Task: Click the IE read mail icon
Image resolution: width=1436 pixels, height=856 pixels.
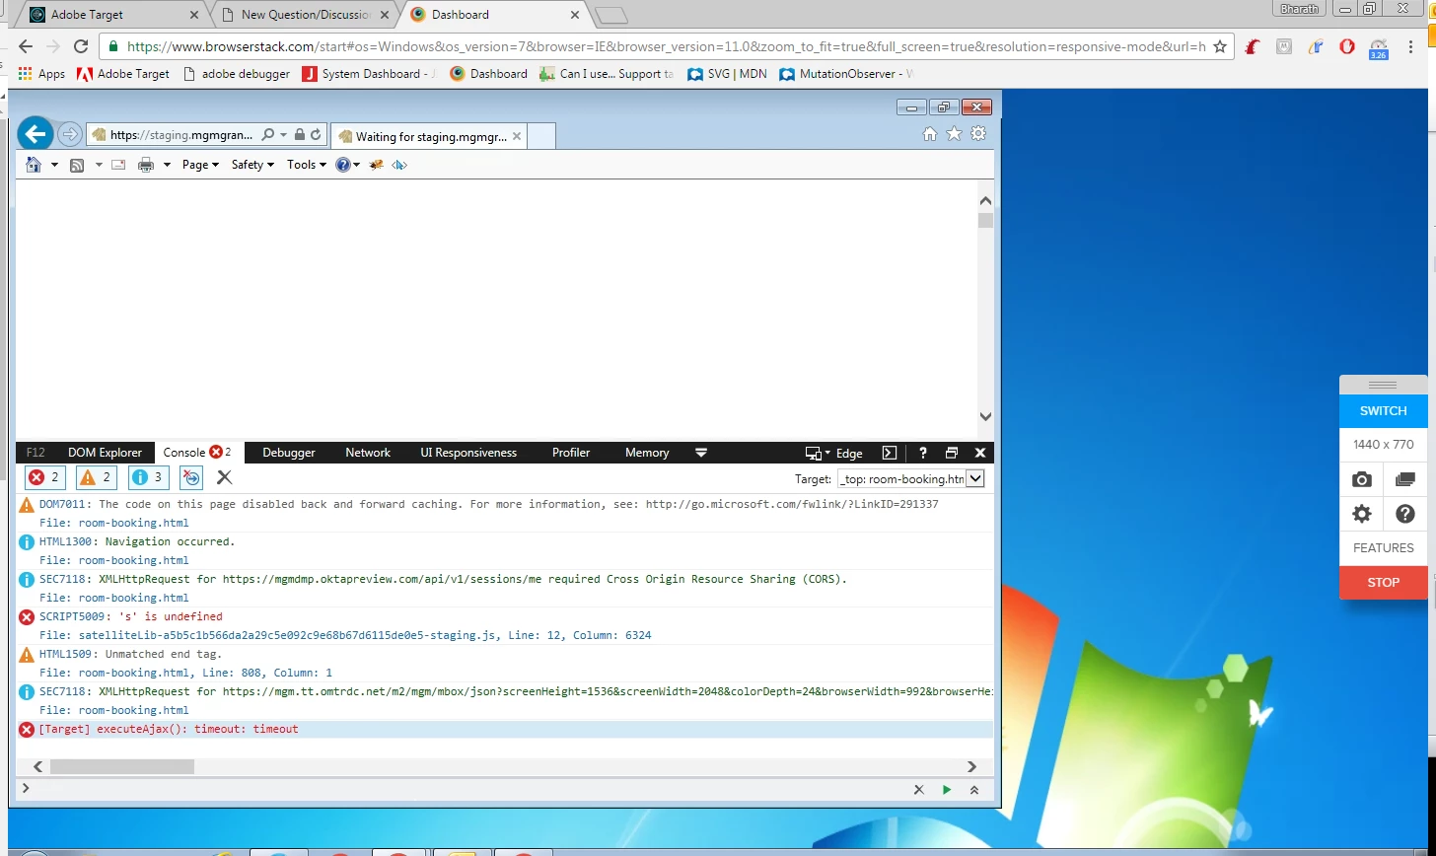Action: click(118, 165)
